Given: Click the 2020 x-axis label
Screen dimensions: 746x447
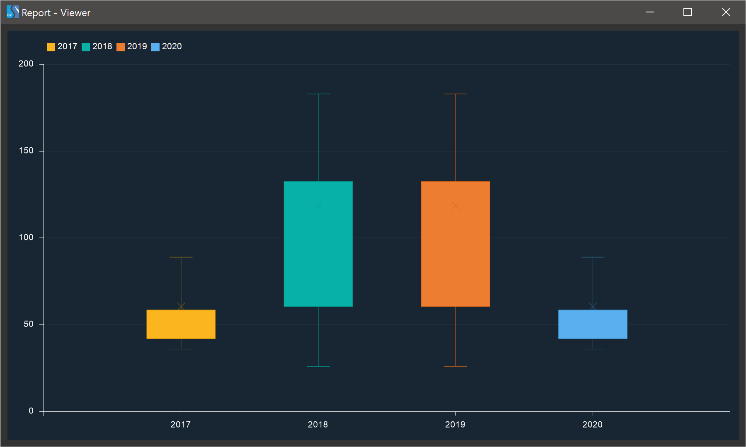Looking at the screenshot, I should point(592,424).
